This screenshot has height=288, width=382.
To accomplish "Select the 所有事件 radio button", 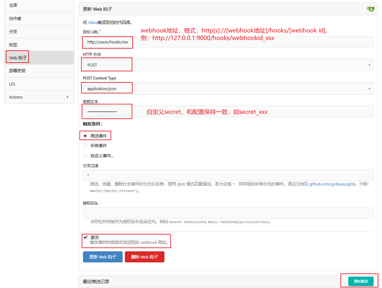I will point(85,146).
